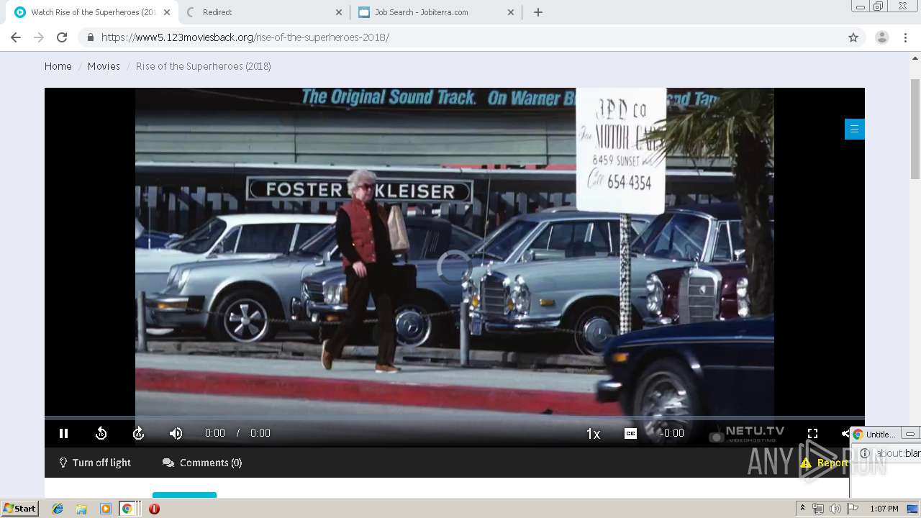The height and width of the screenshot is (518, 921).
Task: Click Turn off light
Action: coord(94,463)
